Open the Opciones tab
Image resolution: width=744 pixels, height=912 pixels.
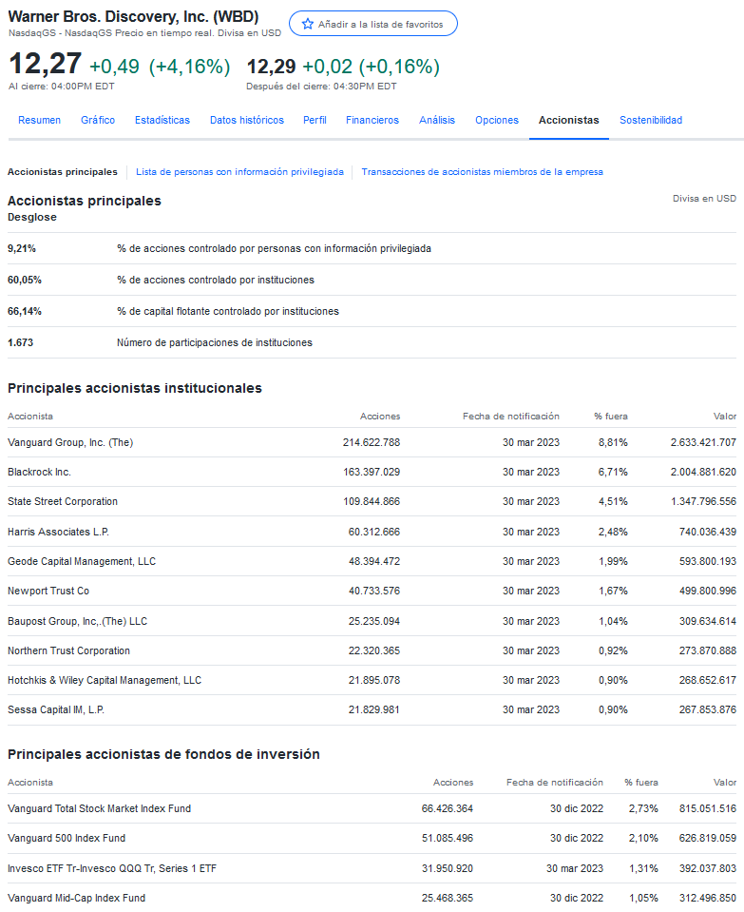click(497, 120)
